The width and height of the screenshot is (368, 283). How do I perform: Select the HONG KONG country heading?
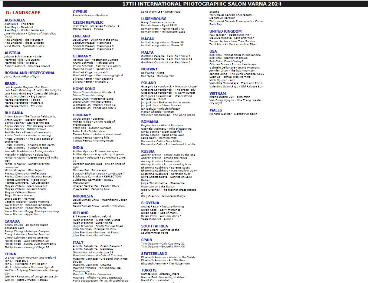tap(84, 89)
